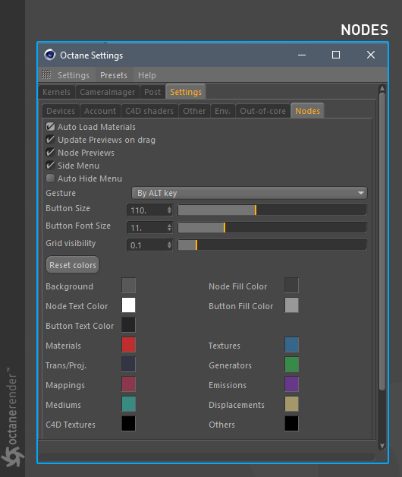Image resolution: width=402 pixels, height=477 pixels.
Task: Open the Button Fill Color swatch
Action: pyautogui.click(x=292, y=305)
